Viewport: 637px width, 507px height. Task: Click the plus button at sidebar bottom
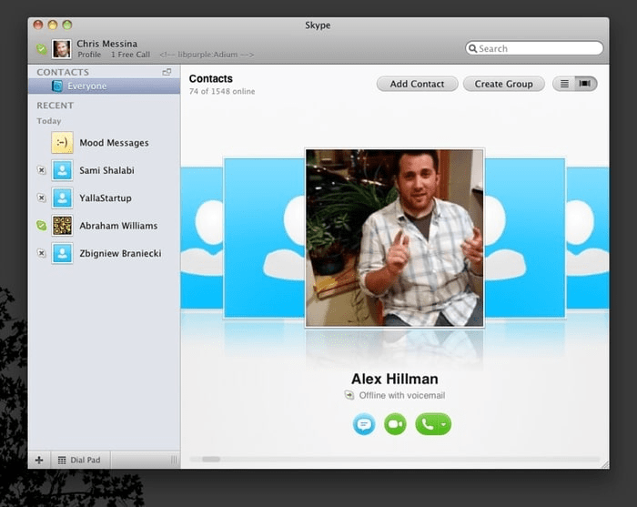tap(39, 460)
